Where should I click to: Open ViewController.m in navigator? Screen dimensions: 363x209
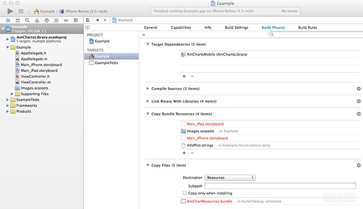click(x=35, y=82)
